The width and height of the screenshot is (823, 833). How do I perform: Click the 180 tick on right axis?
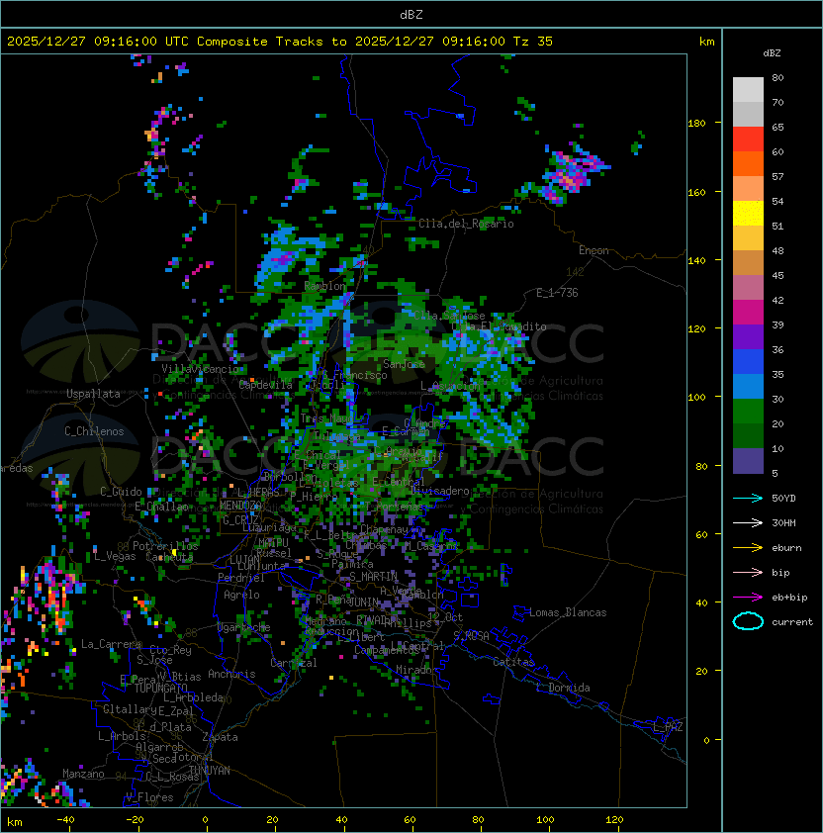(x=696, y=124)
